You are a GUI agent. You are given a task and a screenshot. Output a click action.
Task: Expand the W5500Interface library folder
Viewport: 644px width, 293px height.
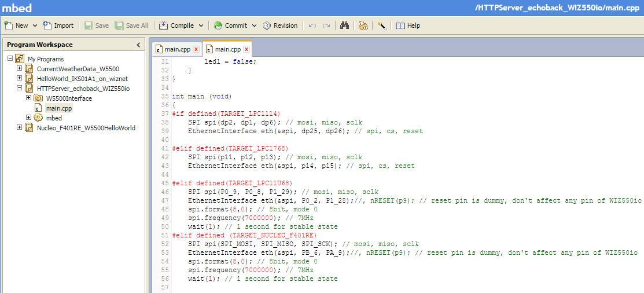(x=29, y=98)
